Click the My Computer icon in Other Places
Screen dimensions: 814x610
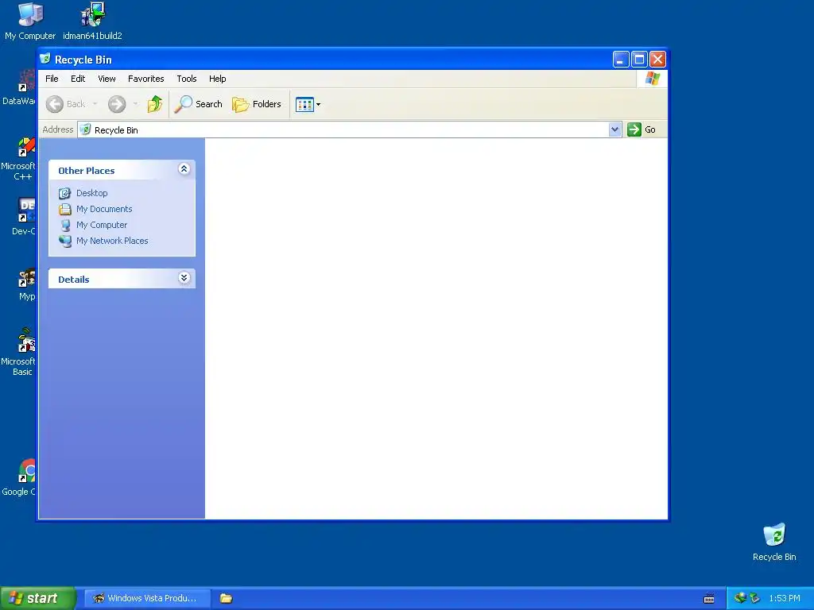pos(65,225)
